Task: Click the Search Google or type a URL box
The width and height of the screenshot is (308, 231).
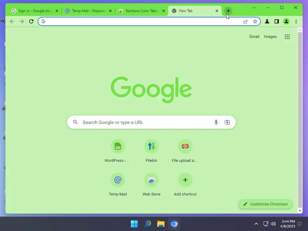Action: (151, 122)
